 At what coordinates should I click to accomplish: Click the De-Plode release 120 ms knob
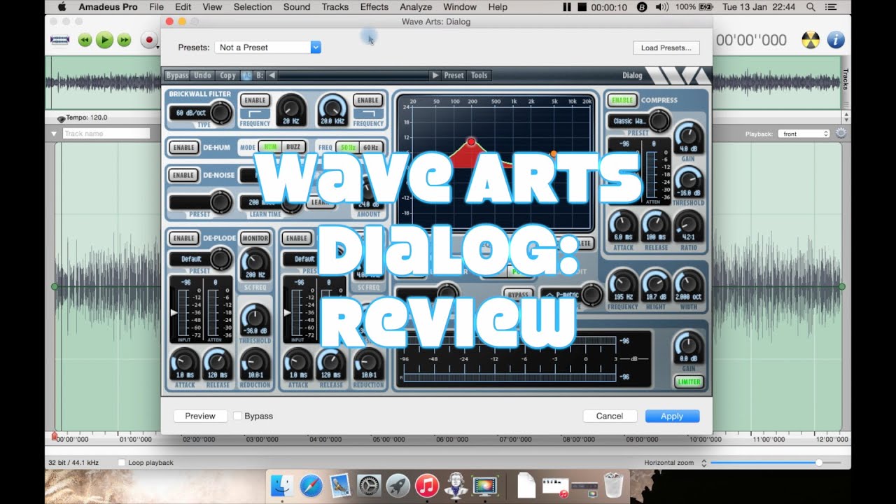click(x=218, y=364)
